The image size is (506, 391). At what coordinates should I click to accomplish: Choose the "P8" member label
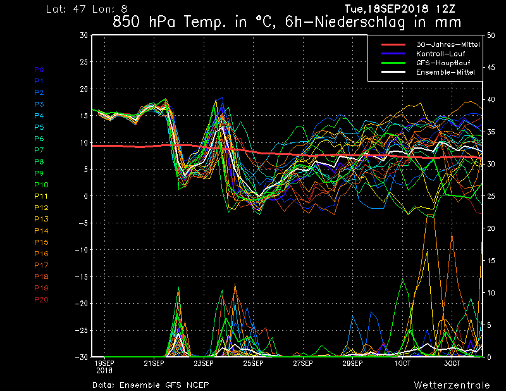tap(39, 162)
